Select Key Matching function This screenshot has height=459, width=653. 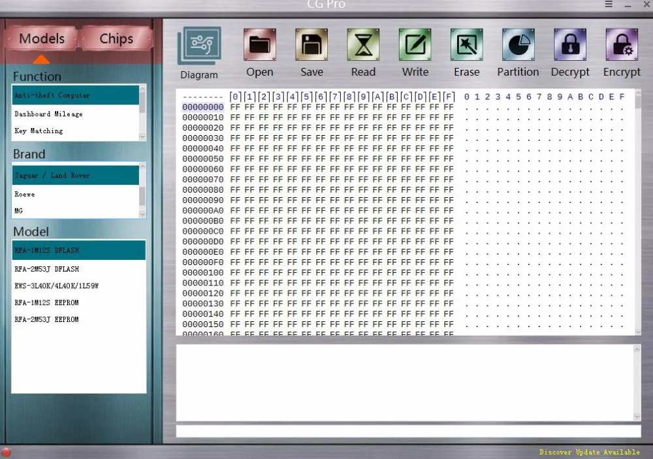pyautogui.click(x=75, y=131)
